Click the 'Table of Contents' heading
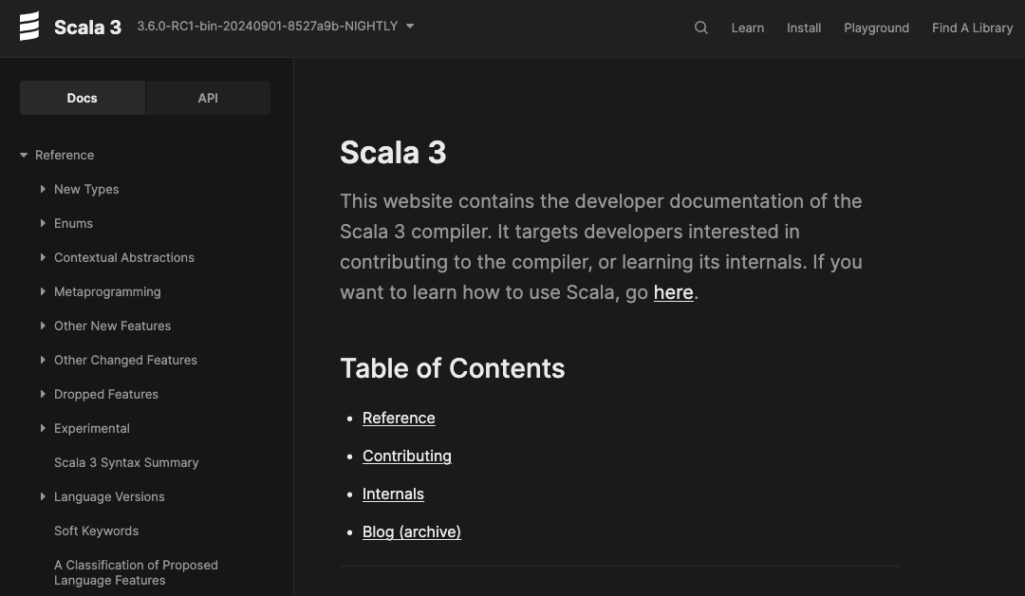Image resolution: width=1025 pixels, height=596 pixels. coord(453,368)
